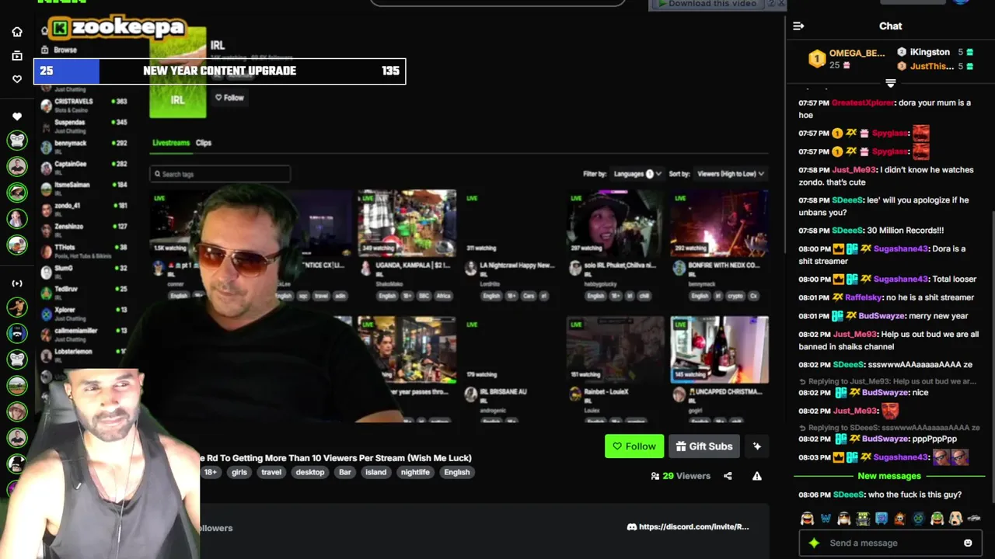
Task: Click the Browse icon in the narrow sidebar
Action: pos(17,56)
